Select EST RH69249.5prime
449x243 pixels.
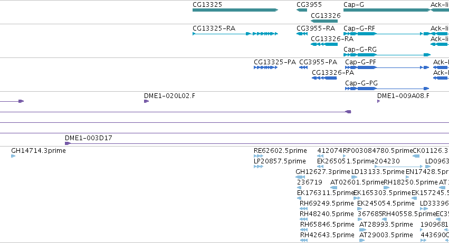[303, 209]
